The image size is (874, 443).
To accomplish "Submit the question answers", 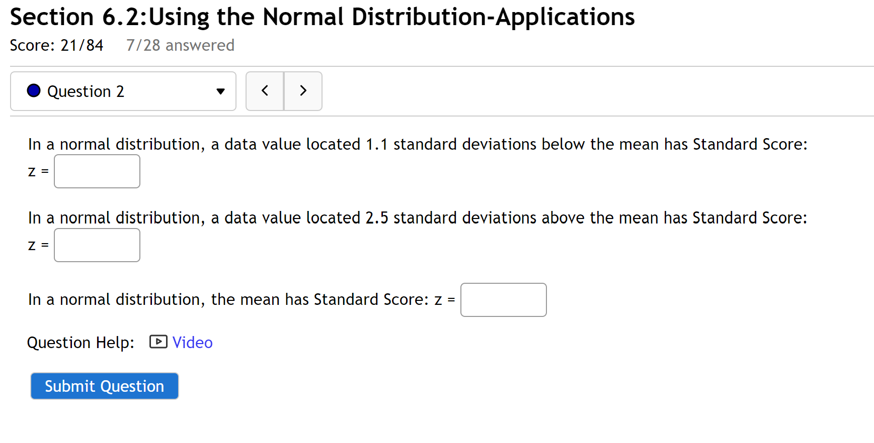I will click(104, 386).
